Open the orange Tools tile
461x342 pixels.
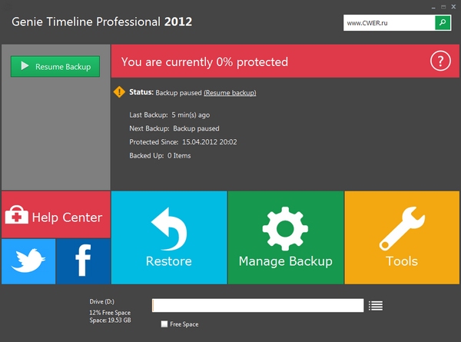pos(402,238)
